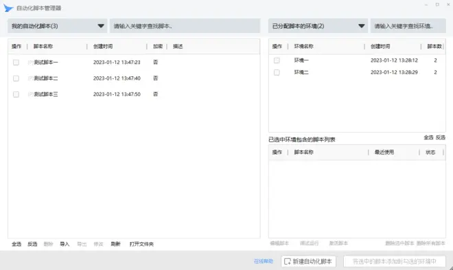Tick the checkbox for 环境二
The height and width of the screenshot is (270, 453).
tap(277, 72)
